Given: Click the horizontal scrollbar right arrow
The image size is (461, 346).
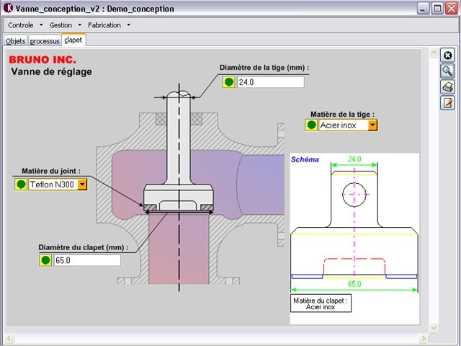Looking at the screenshot, I should pyautogui.click(x=424, y=338).
